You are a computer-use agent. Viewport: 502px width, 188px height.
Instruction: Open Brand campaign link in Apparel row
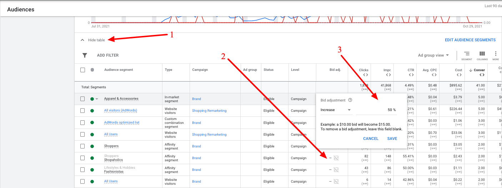(x=196, y=99)
